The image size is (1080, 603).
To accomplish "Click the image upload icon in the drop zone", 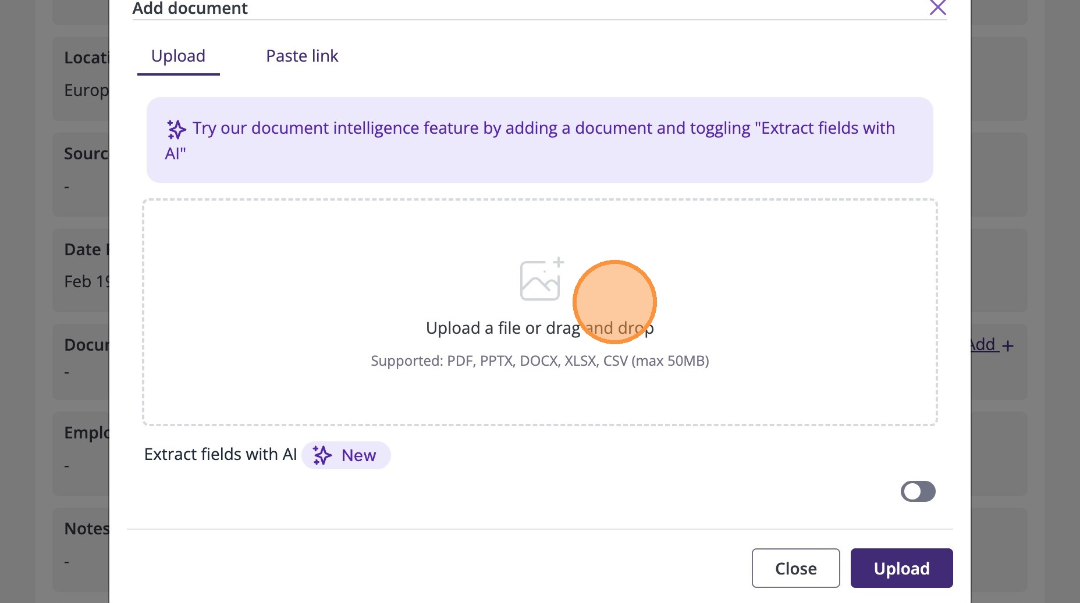I will pyautogui.click(x=541, y=280).
